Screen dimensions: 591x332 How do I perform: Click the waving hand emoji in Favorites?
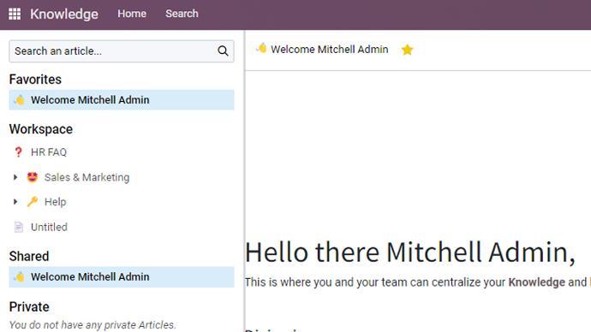click(19, 100)
